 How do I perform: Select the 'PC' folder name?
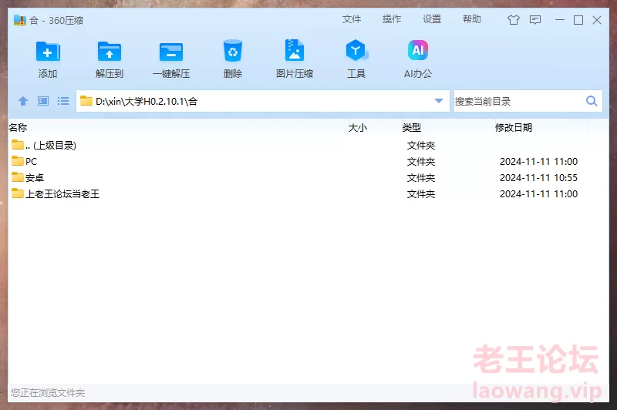31,162
